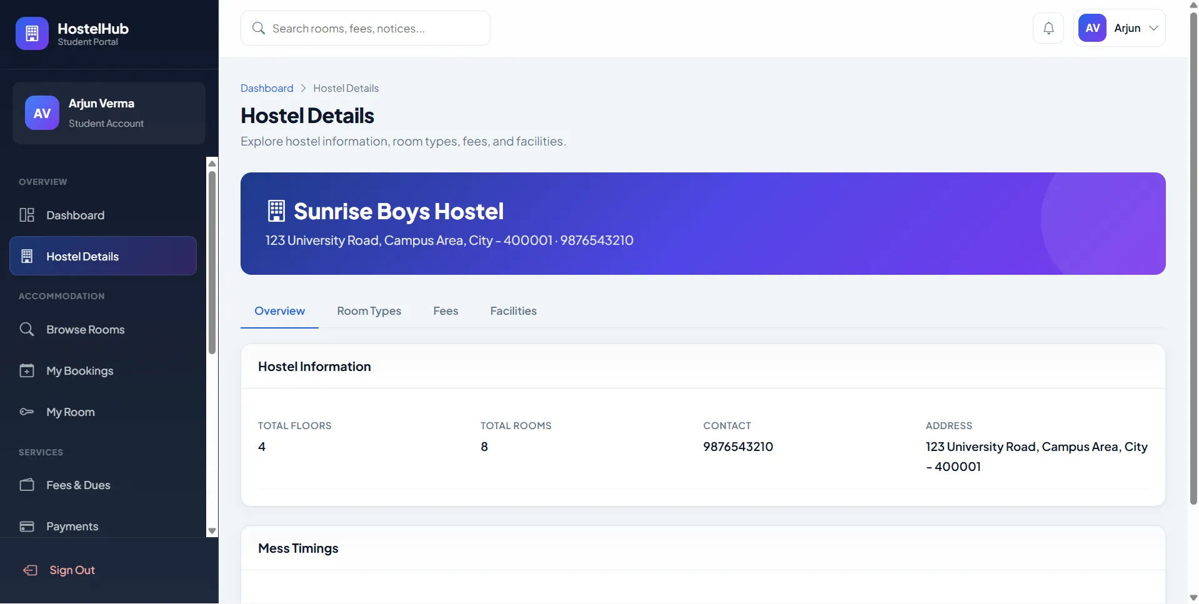Click the Hostel Details breadcrumb text
1199x604 pixels.
(346, 88)
